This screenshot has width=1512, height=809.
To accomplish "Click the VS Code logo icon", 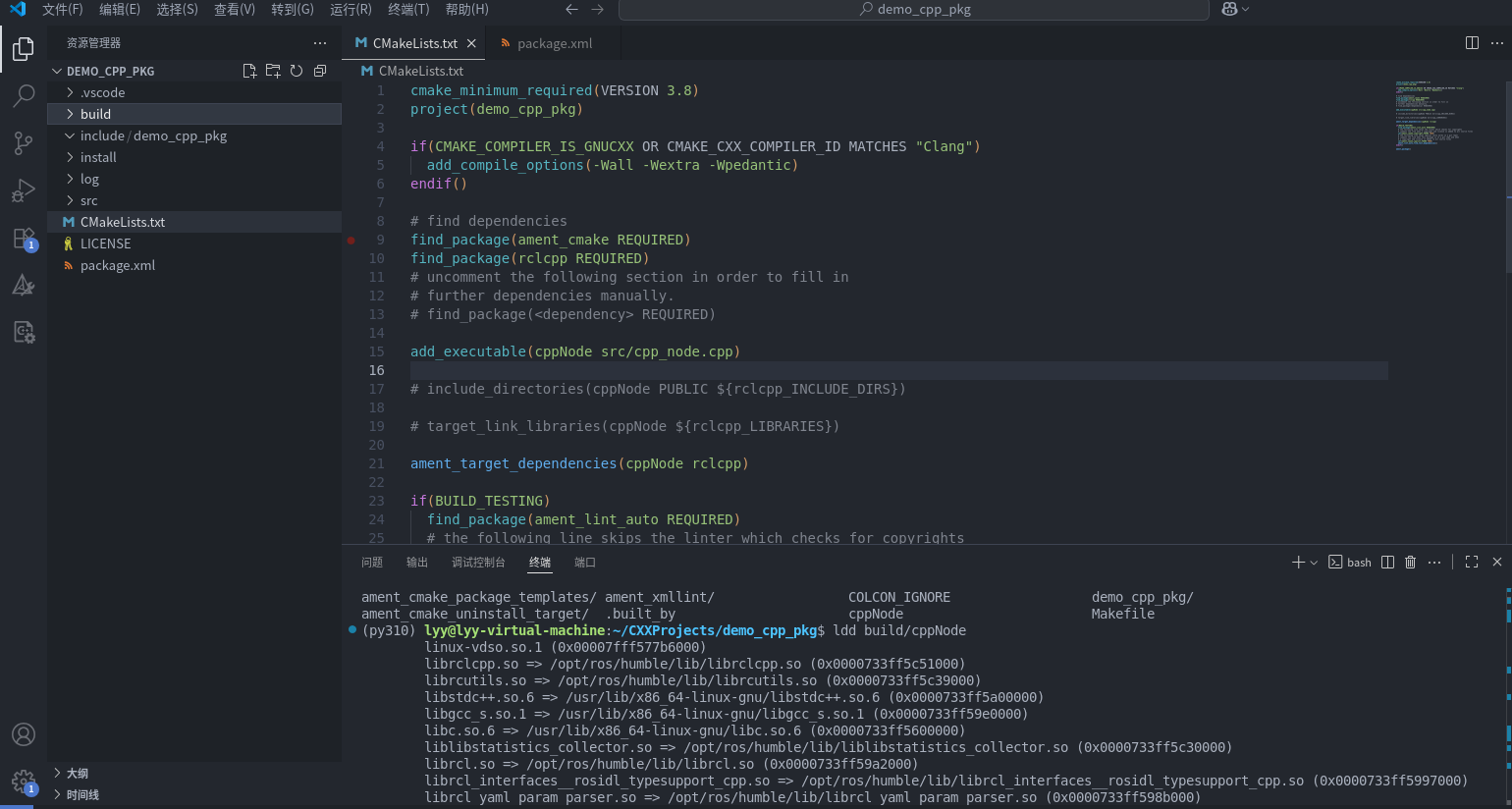I will coord(18,9).
